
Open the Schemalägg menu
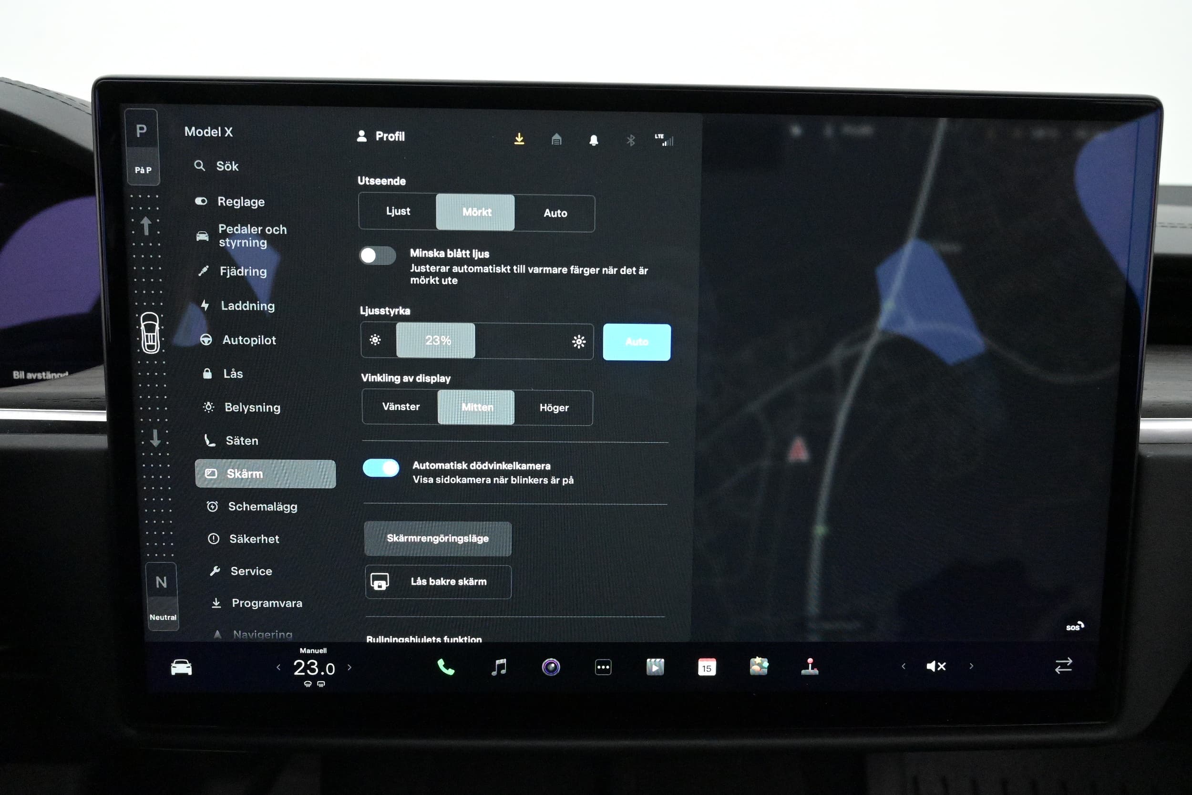[x=252, y=506]
